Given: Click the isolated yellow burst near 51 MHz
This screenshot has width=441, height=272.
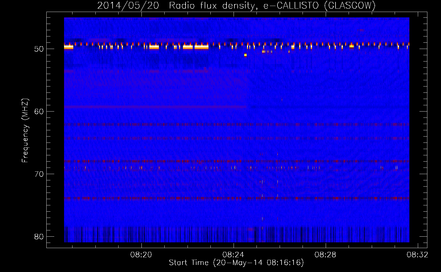Looking at the screenshot, I should pos(245,55).
